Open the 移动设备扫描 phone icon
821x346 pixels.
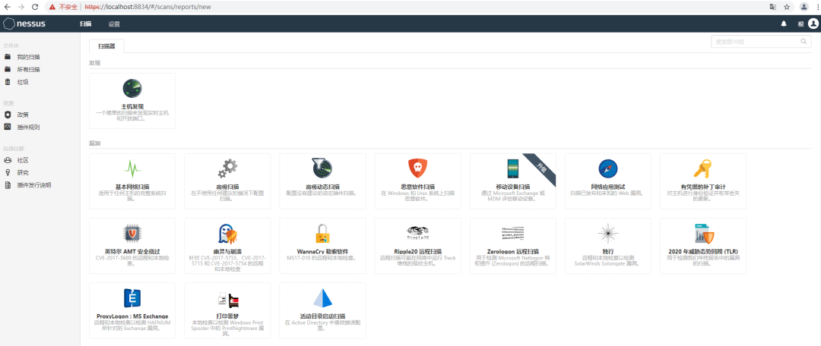512,168
